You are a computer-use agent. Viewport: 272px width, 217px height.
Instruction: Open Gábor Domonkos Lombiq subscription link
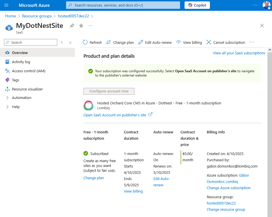tap(228, 179)
